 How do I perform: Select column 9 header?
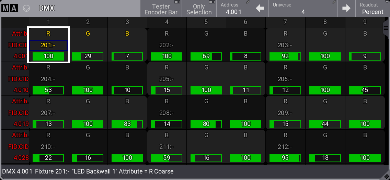click(365, 22)
